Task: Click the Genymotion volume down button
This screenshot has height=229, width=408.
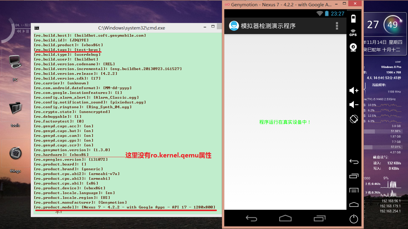Action: [354, 104]
